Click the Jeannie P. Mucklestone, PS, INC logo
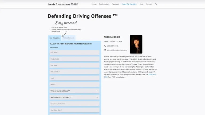The width and height of the screenshot is (205, 115). click(63, 4)
